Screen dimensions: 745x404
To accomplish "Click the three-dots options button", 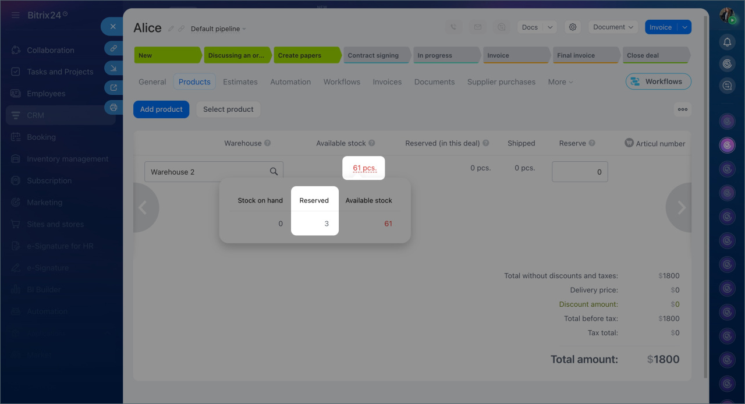I will (x=682, y=109).
